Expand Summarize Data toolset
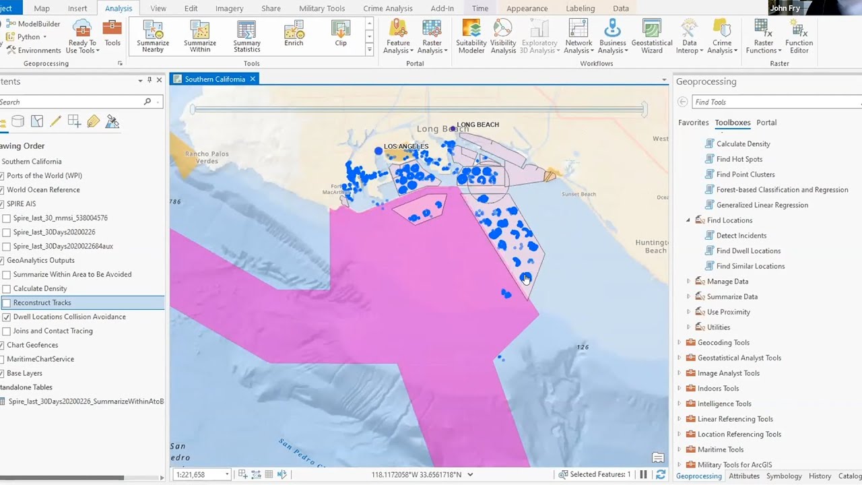The image size is (862, 485). coord(688,296)
